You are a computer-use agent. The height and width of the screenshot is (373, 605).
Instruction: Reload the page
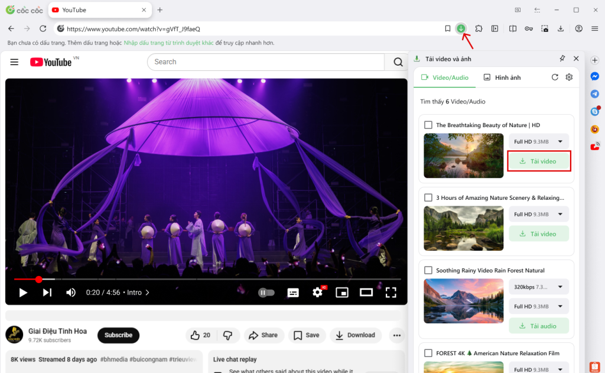click(43, 28)
